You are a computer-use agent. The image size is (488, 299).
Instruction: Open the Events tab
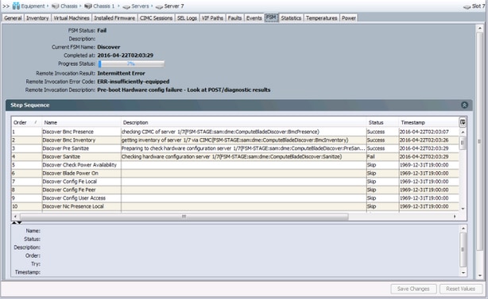(x=254, y=18)
